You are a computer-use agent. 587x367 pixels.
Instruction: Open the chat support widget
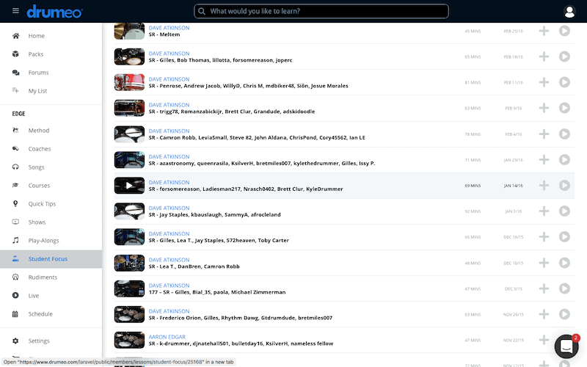(566, 346)
